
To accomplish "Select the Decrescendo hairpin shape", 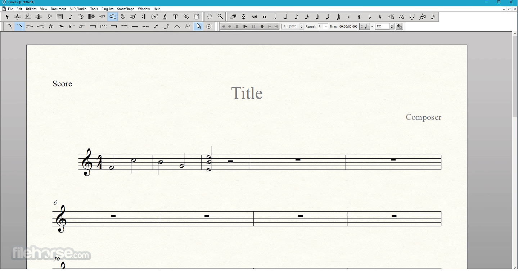I will [30, 26].
